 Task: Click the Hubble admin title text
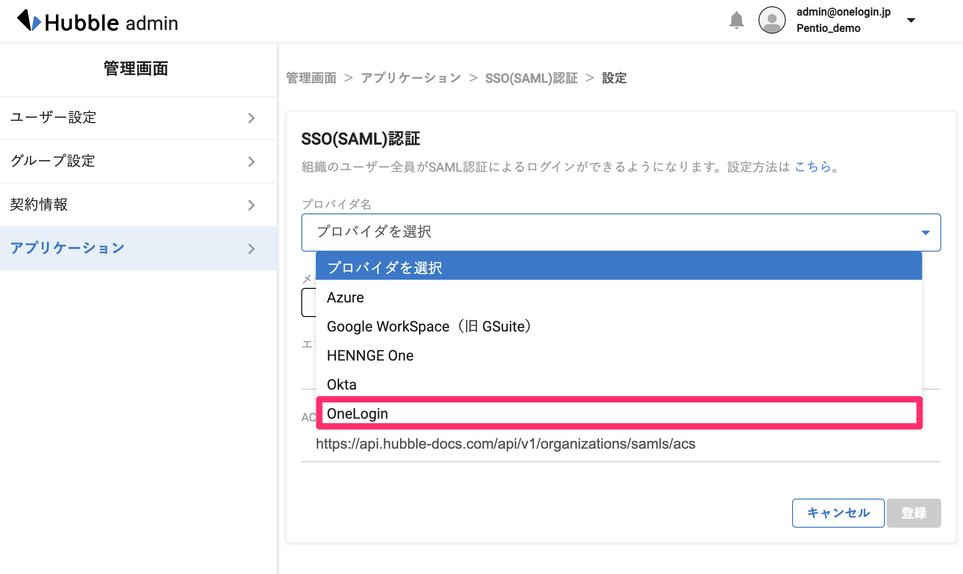click(111, 23)
